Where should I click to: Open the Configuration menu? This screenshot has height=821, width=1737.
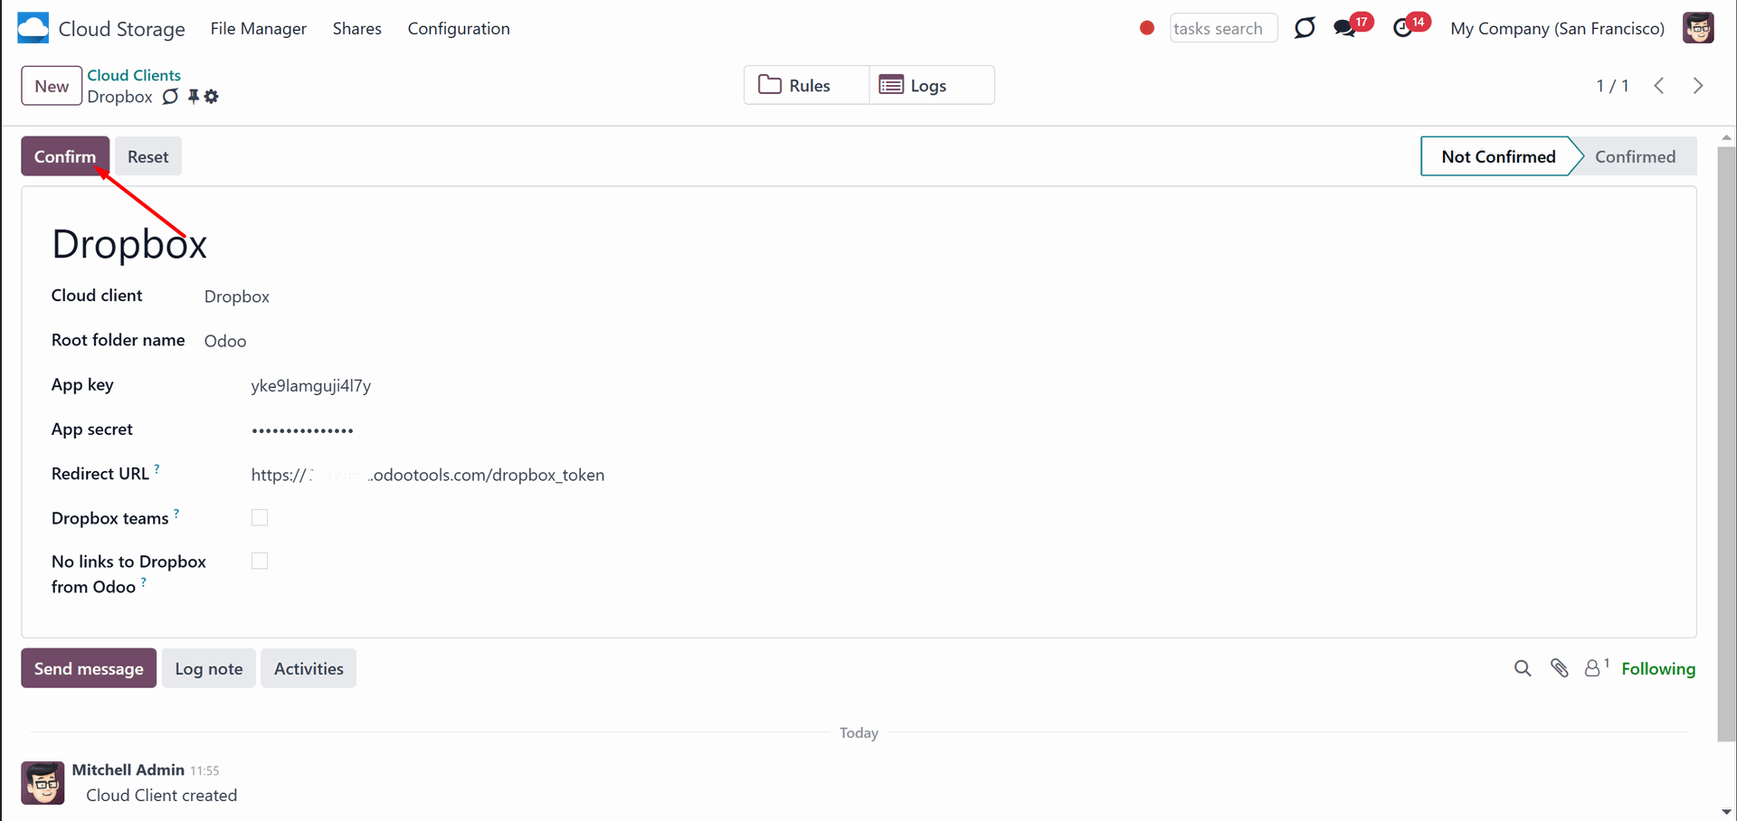pyautogui.click(x=459, y=29)
